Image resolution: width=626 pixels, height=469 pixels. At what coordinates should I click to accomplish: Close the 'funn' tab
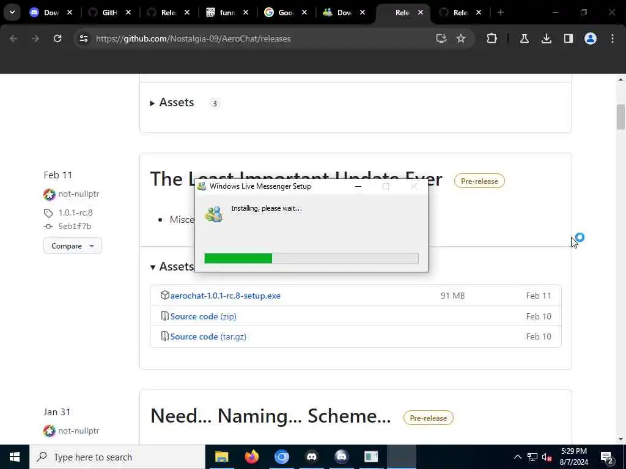[x=246, y=13]
